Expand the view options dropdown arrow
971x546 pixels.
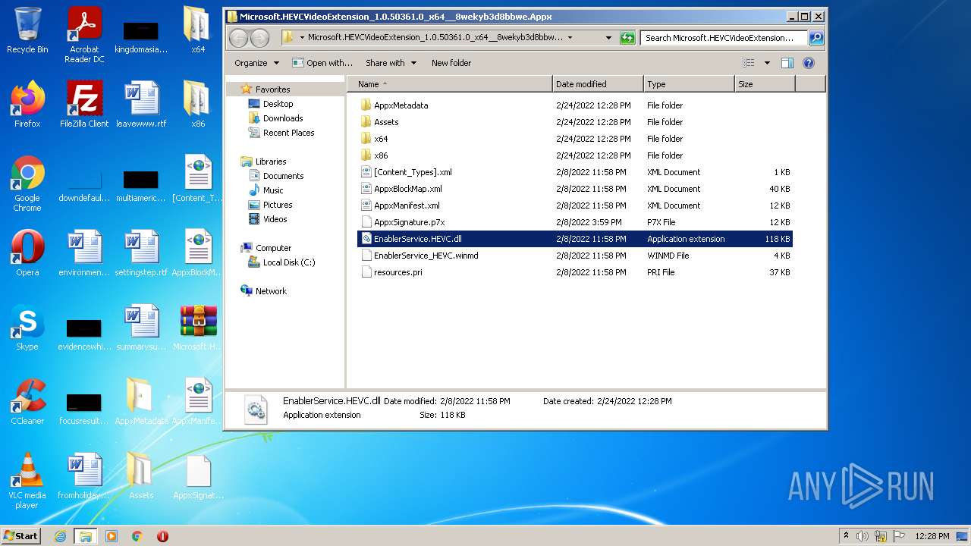pos(767,63)
